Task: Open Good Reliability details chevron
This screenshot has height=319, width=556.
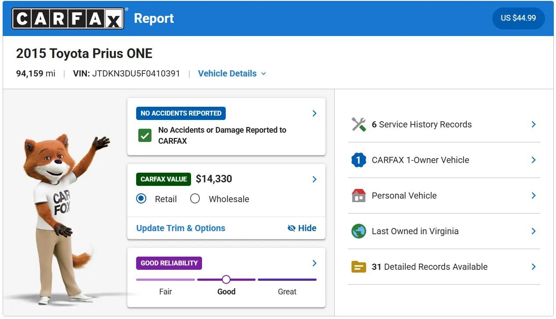Action: click(314, 263)
